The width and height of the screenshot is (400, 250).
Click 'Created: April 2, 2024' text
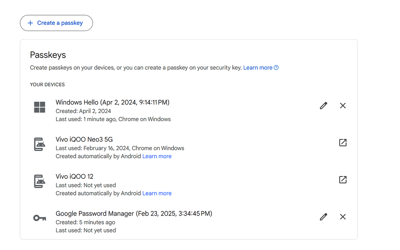tap(83, 111)
